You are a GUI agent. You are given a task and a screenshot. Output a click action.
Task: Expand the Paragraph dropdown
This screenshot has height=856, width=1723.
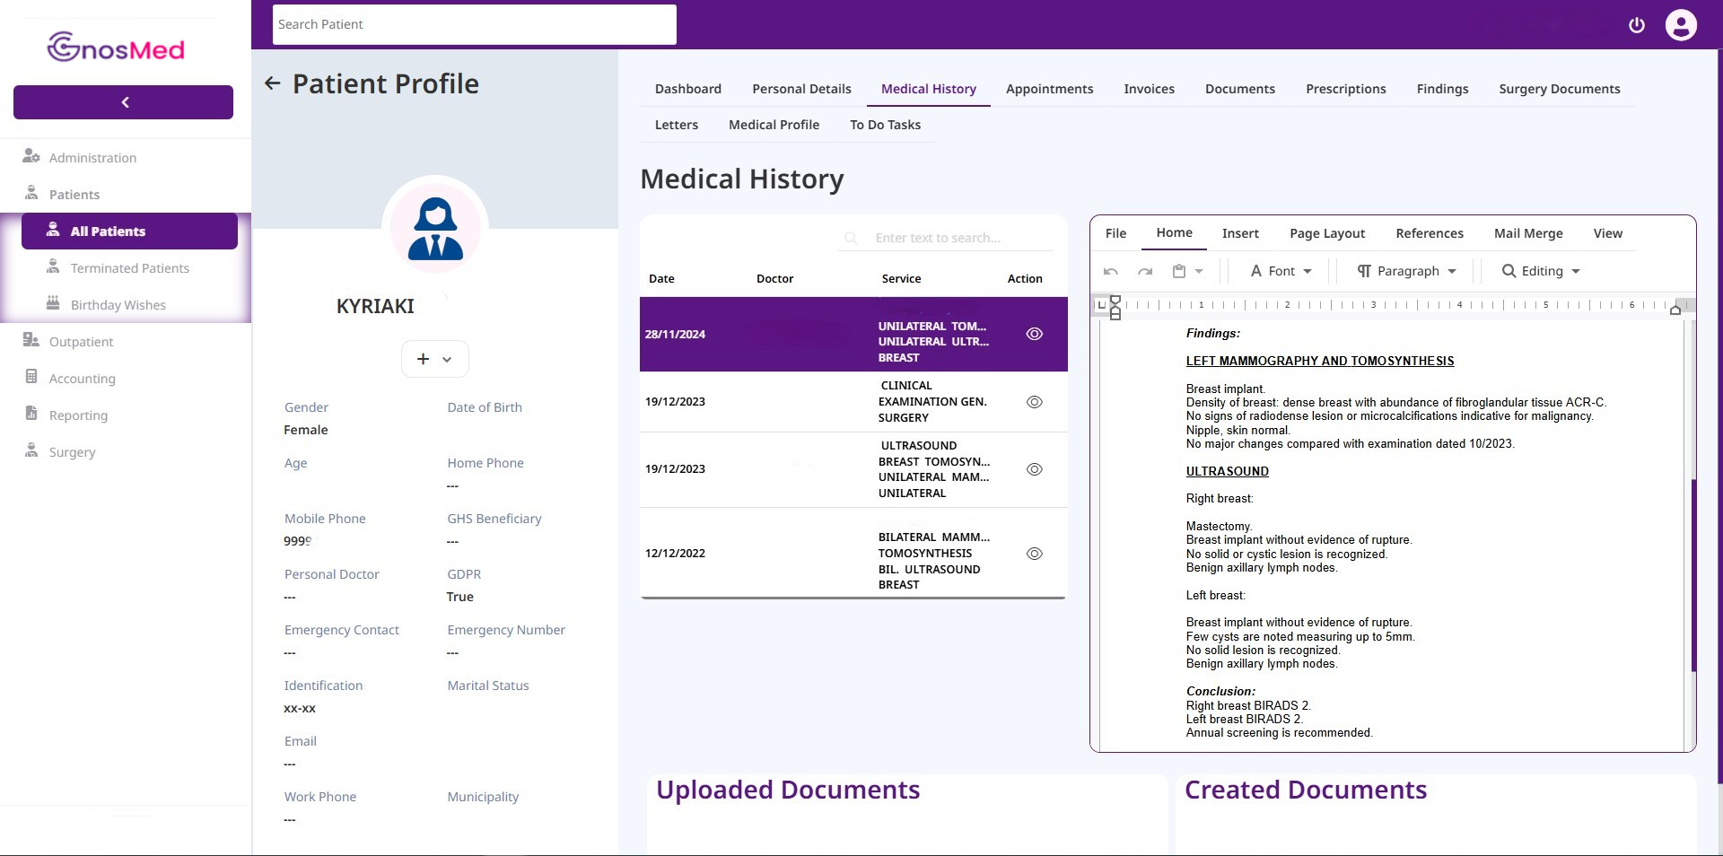(1405, 271)
